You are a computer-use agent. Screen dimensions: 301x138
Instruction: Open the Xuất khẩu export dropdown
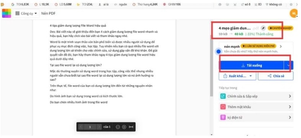pyautogui.click(x=238, y=76)
